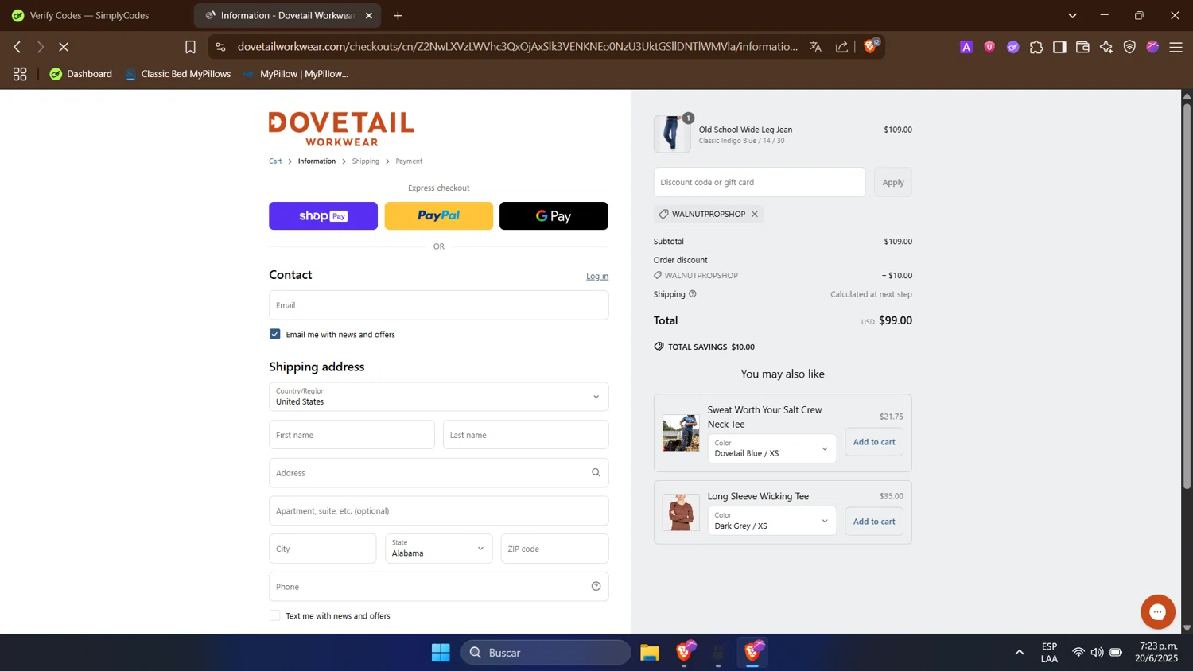1193x671 pixels.
Task: Click Long Sleeve Wicking Tee thumbnail
Action: point(681,512)
